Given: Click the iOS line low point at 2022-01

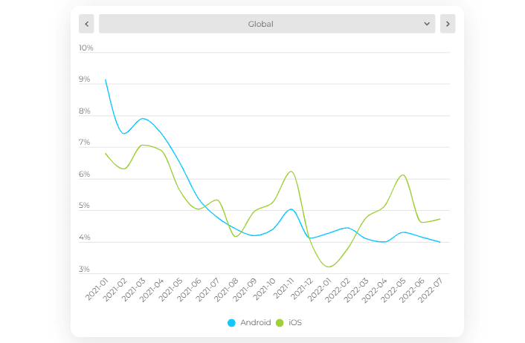Looking at the screenshot, I should [329, 266].
